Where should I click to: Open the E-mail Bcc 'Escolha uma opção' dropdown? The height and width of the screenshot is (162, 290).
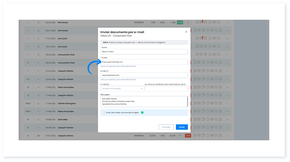122,88
